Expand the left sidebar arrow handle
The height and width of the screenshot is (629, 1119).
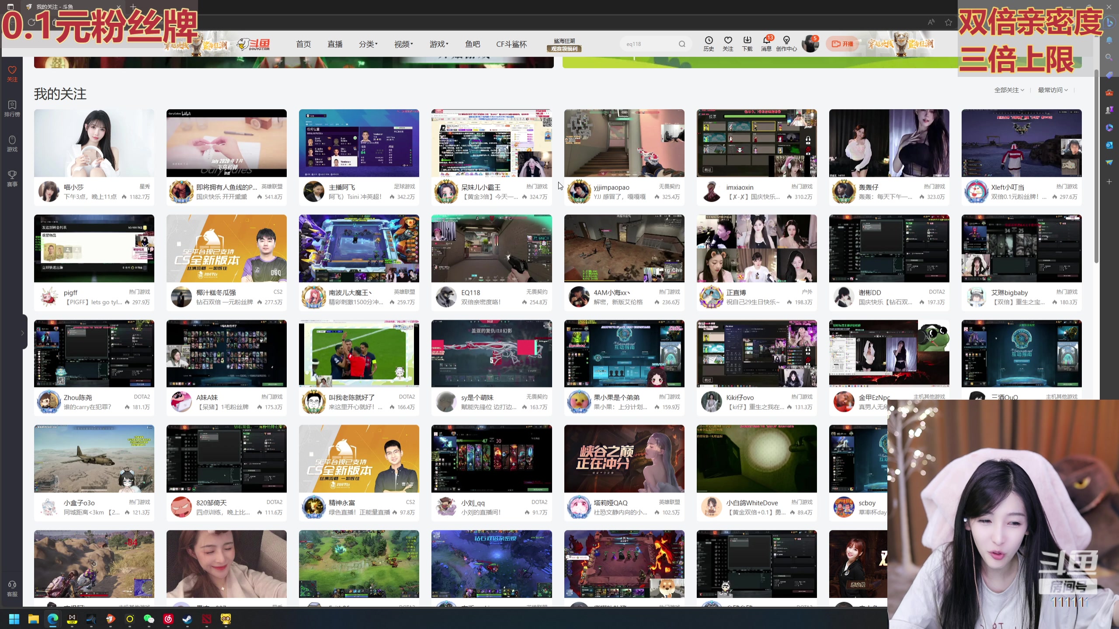tap(22, 333)
